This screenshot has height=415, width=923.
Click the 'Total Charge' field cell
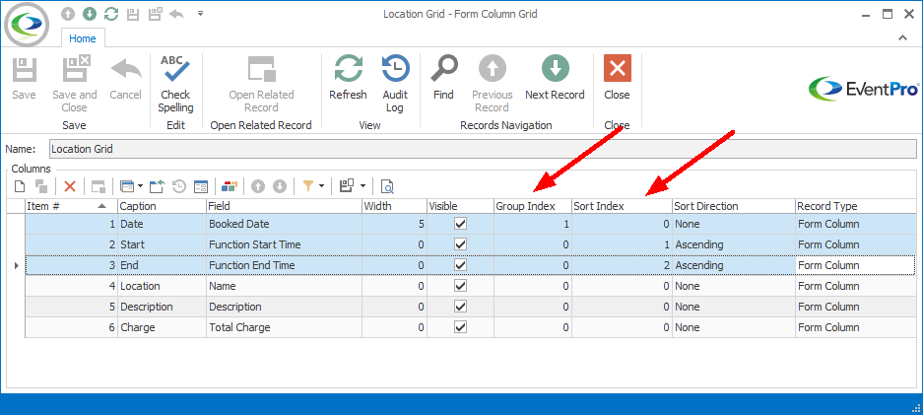tap(285, 327)
